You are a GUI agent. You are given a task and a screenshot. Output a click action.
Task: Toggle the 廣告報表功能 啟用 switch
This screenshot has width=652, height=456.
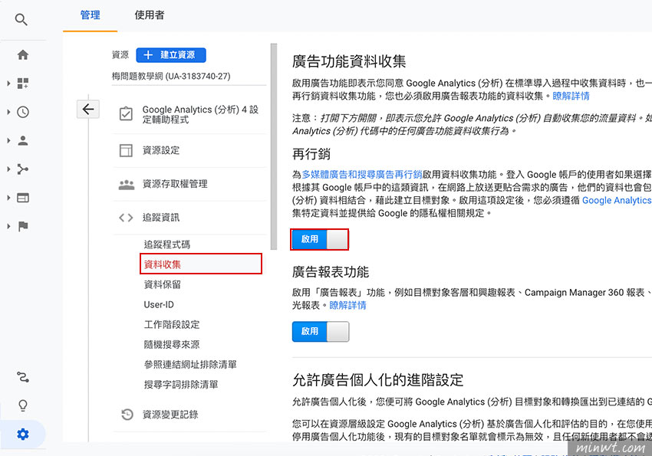[x=320, y=331]
